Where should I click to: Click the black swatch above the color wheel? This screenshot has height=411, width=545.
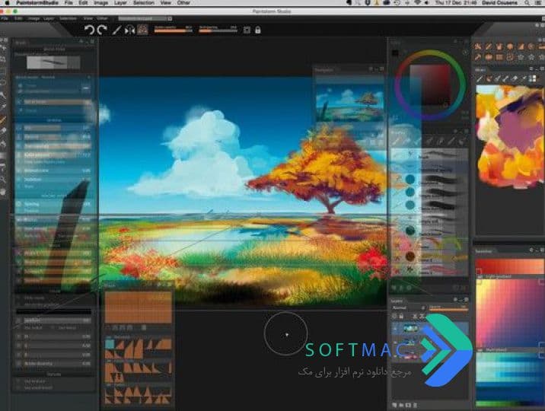[395, 53]
